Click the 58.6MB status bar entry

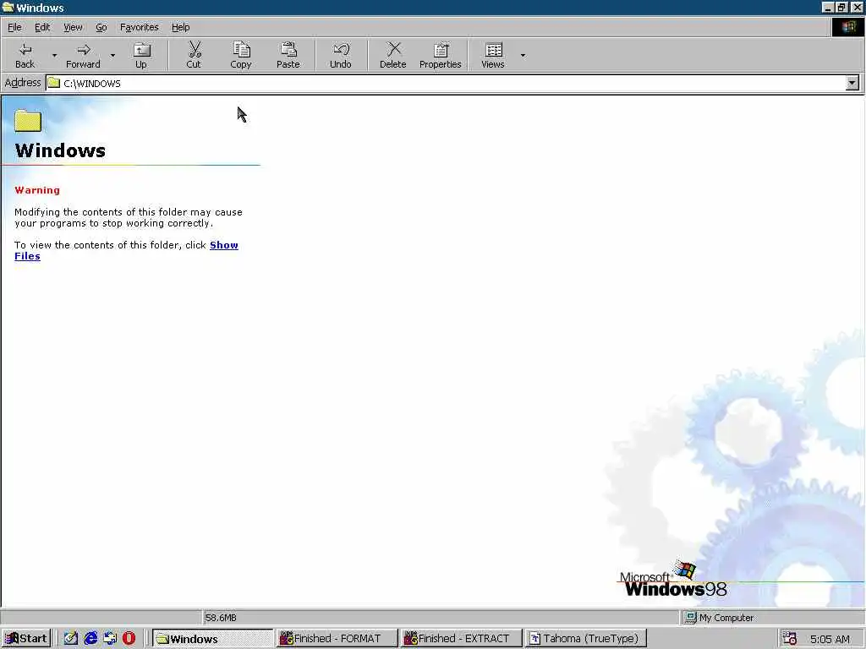coord(221,618)
